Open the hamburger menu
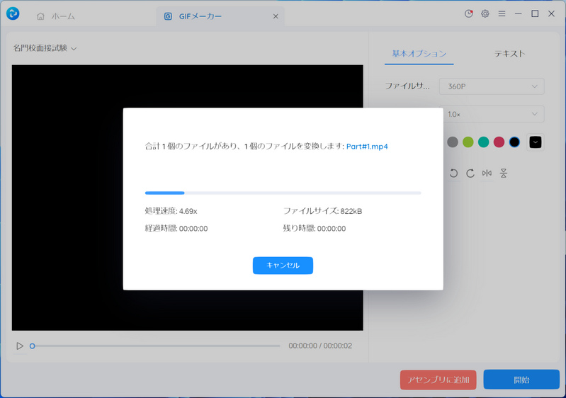 [x=502, y=13]
